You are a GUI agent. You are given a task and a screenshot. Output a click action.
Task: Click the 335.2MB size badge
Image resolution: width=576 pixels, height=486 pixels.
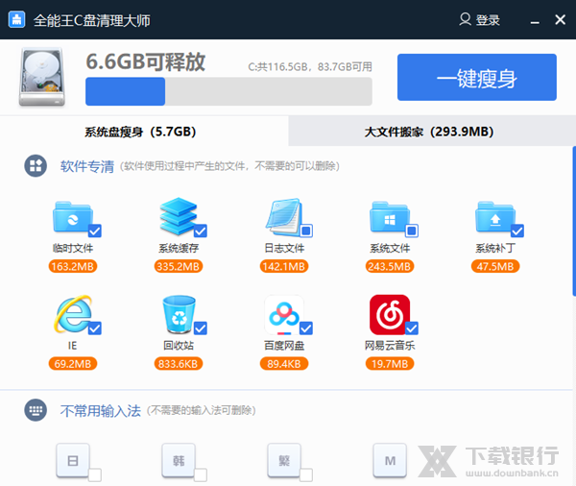(x=179, y=266)
